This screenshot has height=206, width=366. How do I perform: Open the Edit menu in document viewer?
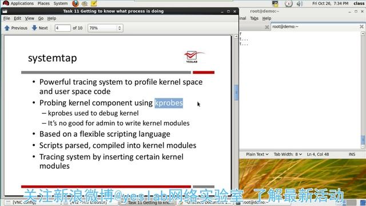(x=17, y=18)
